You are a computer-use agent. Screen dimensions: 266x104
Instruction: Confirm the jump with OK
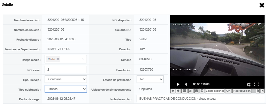tap(228, 91)
